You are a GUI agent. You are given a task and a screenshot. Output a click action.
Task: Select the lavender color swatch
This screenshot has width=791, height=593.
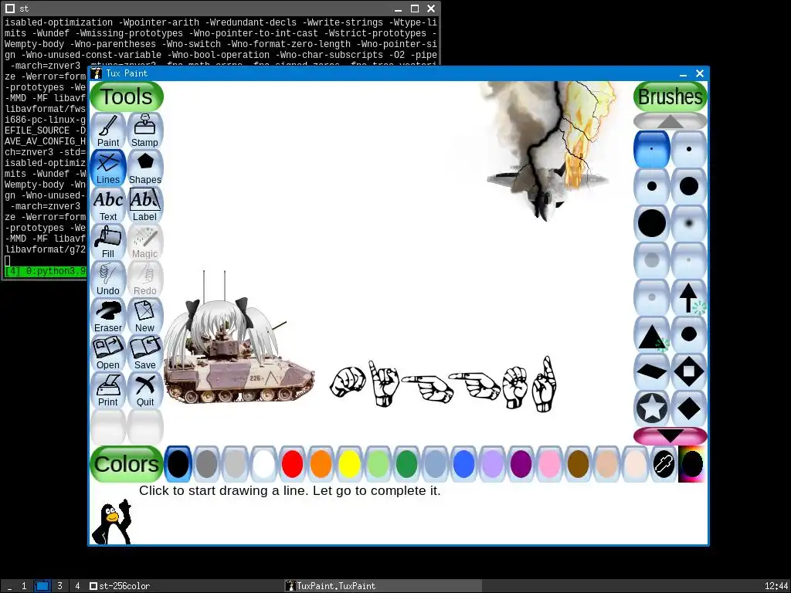tap(492, 464)
